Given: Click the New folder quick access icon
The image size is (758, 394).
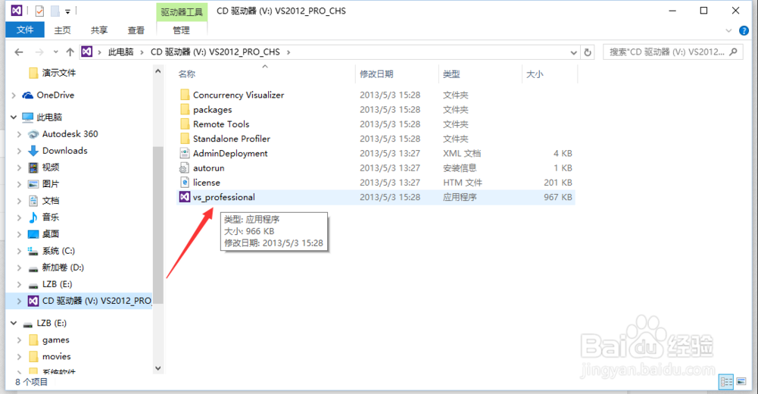Looking at the screenshot, I should (55, 11).
